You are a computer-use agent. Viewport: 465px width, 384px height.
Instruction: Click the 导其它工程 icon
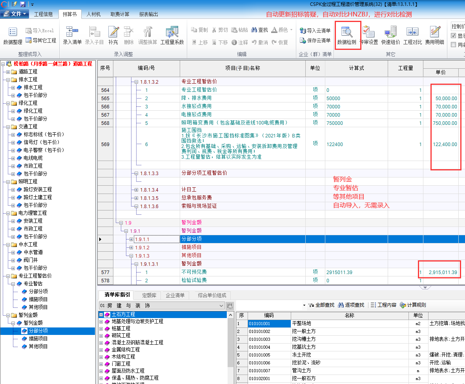29,40
